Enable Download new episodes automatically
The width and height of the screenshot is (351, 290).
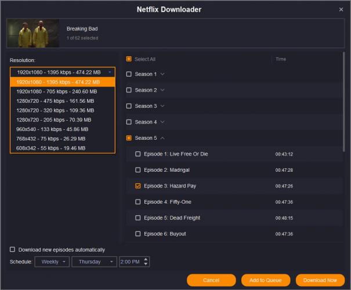click(13, 249)
